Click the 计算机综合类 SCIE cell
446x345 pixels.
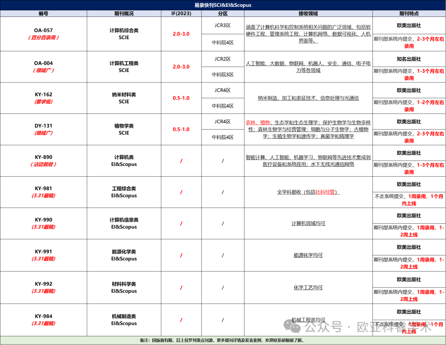[124, 34]
